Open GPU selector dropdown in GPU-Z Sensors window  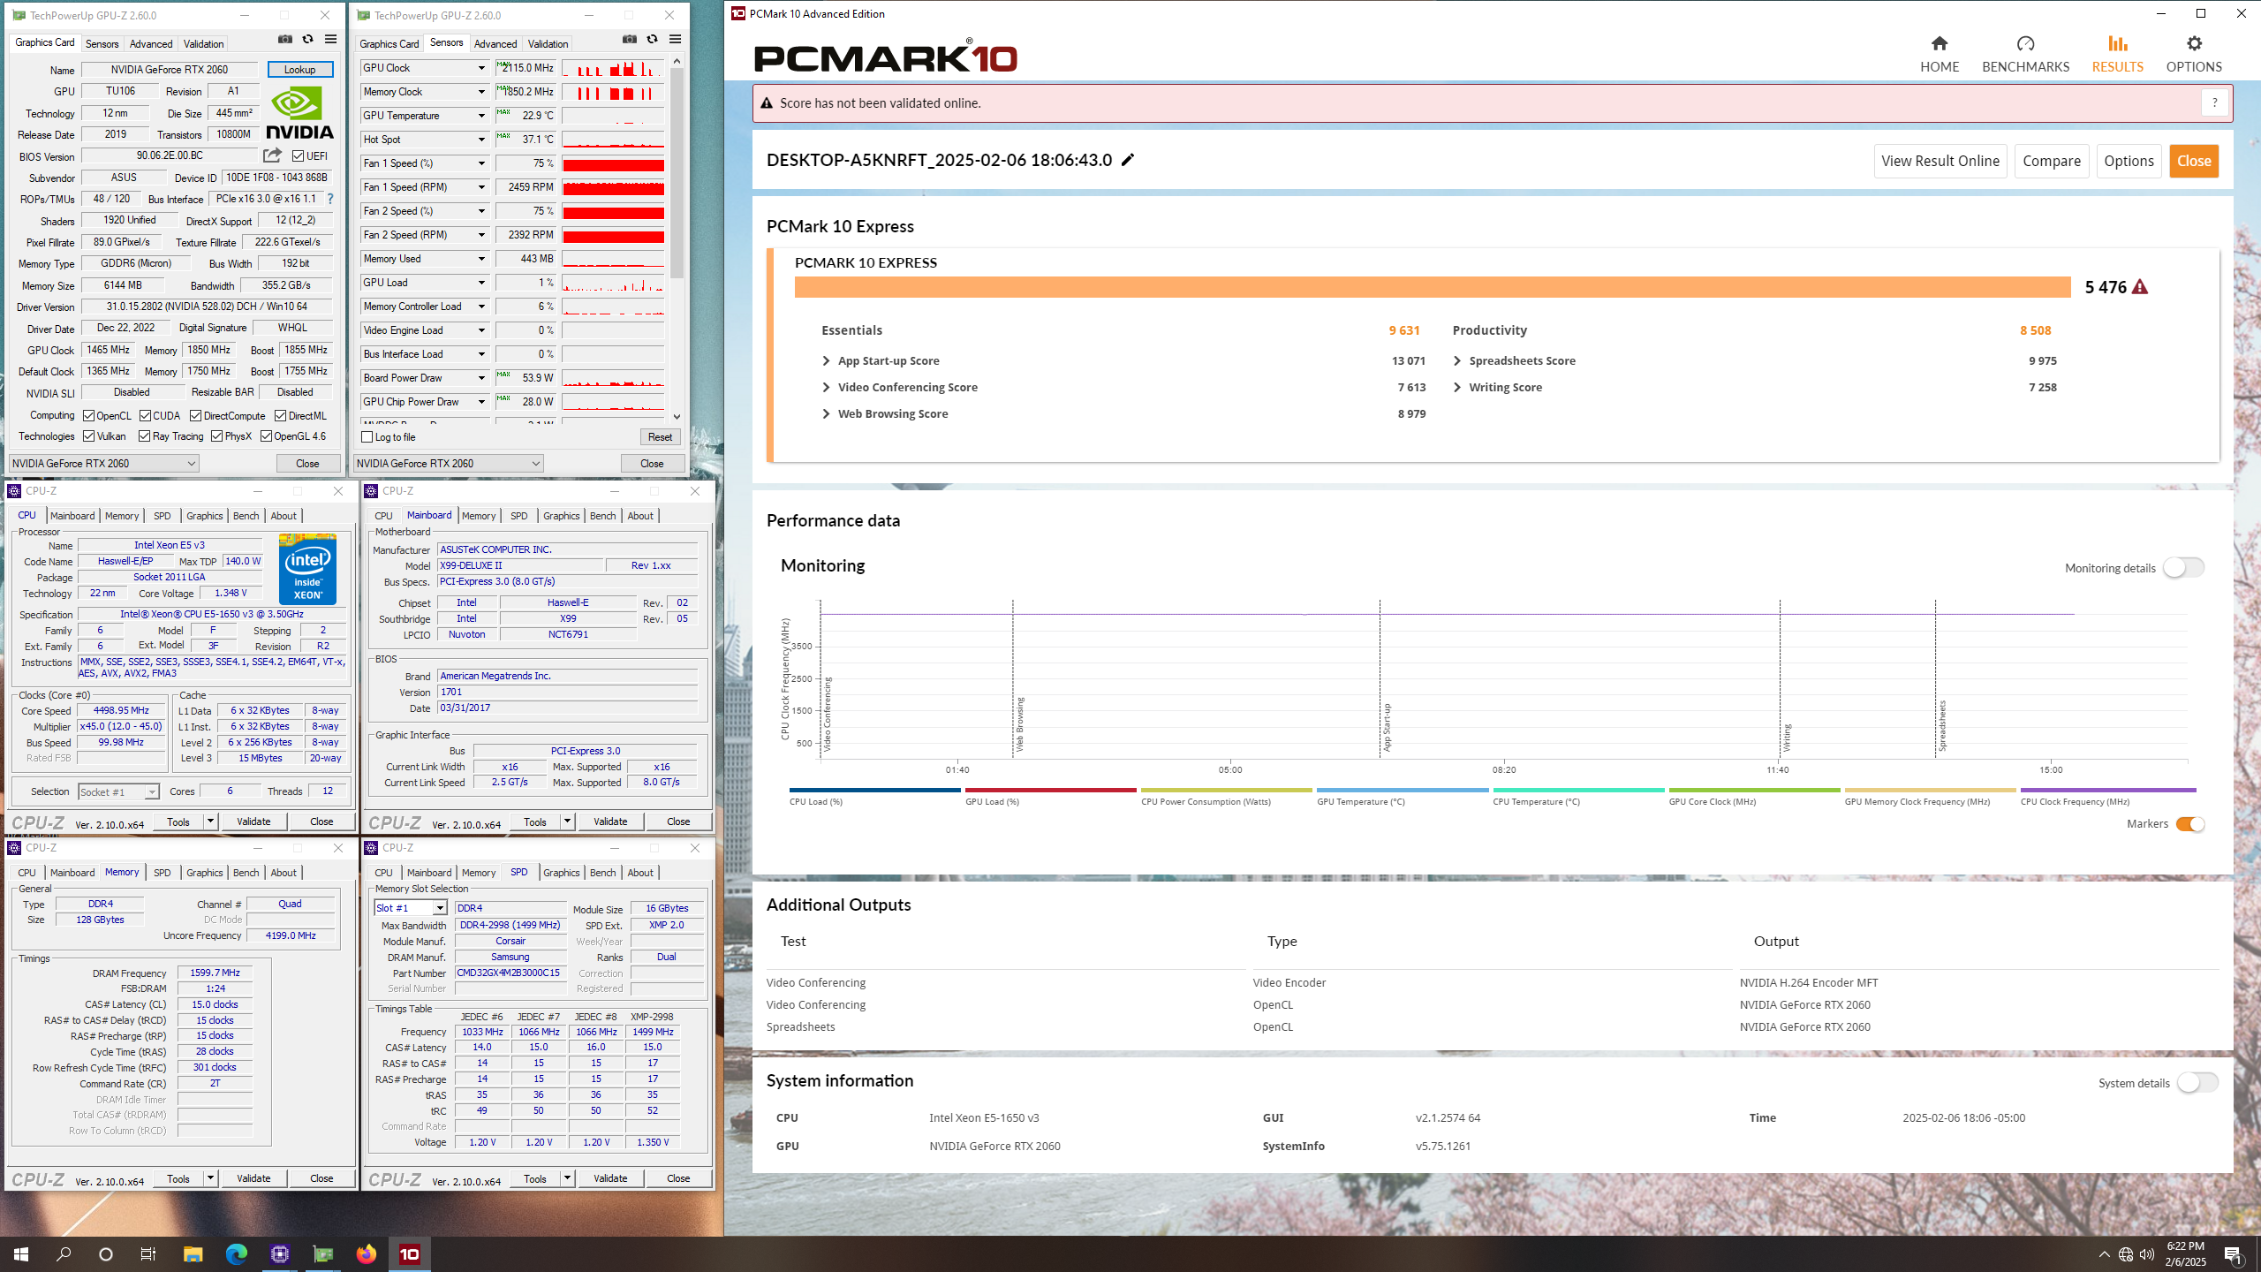pos(448,463)
